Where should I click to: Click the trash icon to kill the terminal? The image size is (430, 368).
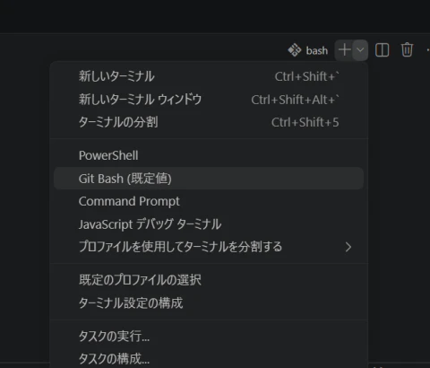coord(407,50)
